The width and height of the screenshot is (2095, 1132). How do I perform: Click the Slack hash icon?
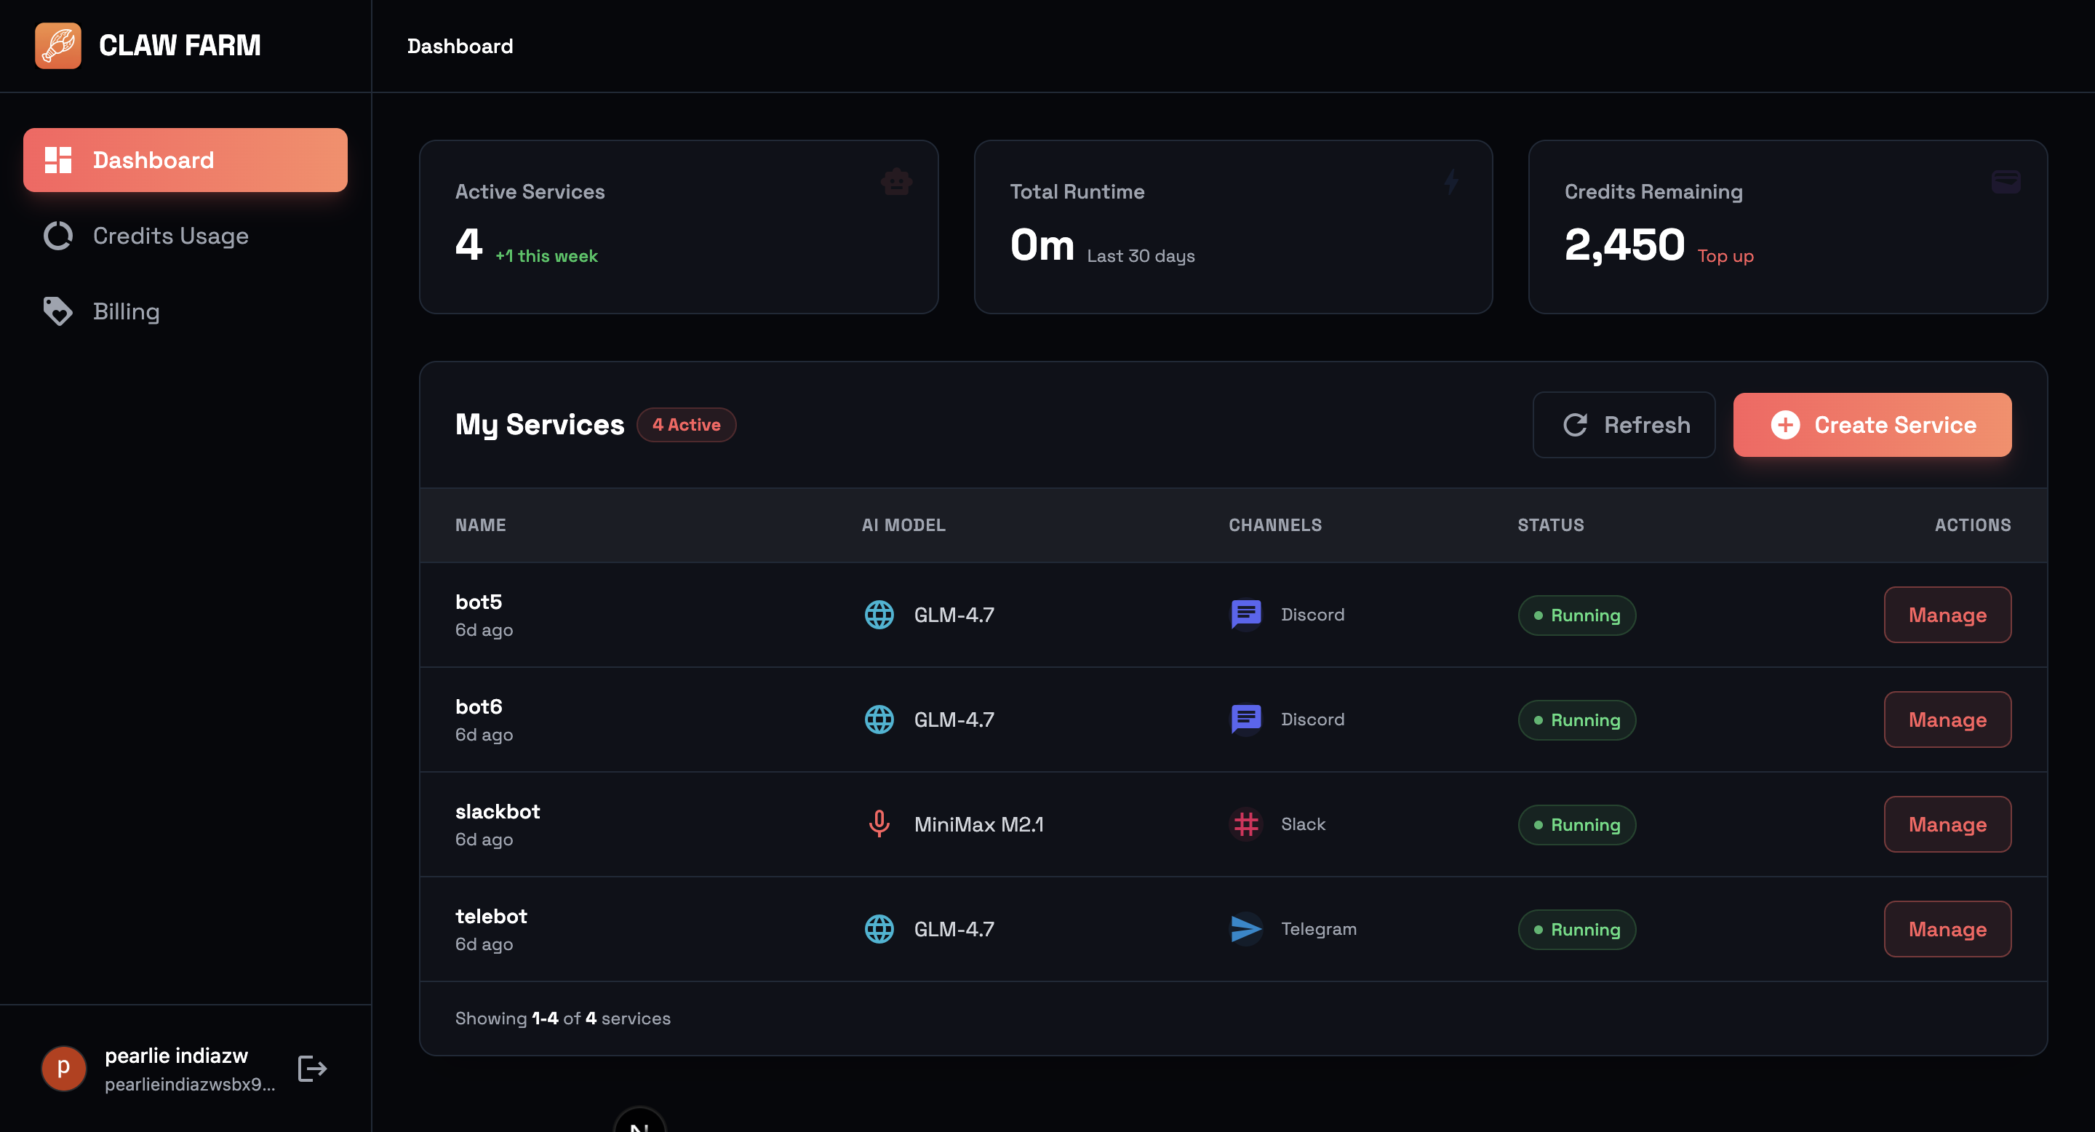pos(1246,824)
